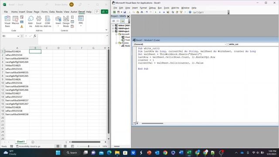Click Undo icon in VBA toolbar
This screenshot has width=279, height=157.
[146, 12]
